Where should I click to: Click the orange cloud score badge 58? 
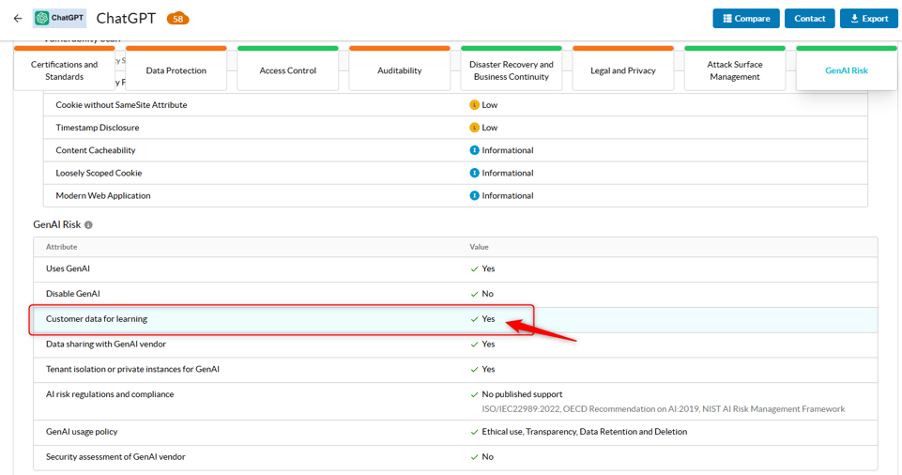(177, 19)
